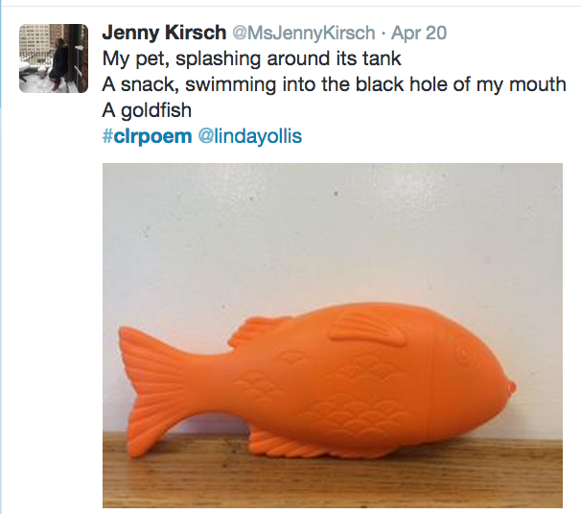
Task: Click the goldfish's puckered mouth in the photo
Action: click(x=511, y=388)
